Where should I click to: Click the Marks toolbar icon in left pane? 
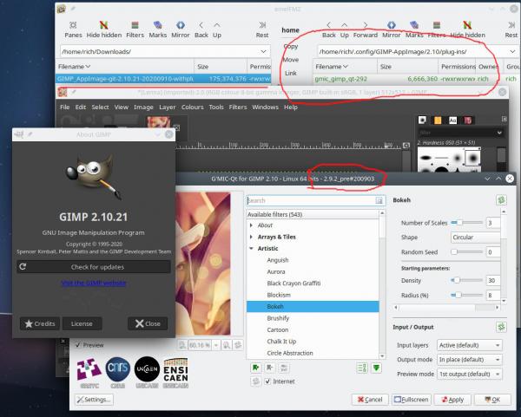157,25
